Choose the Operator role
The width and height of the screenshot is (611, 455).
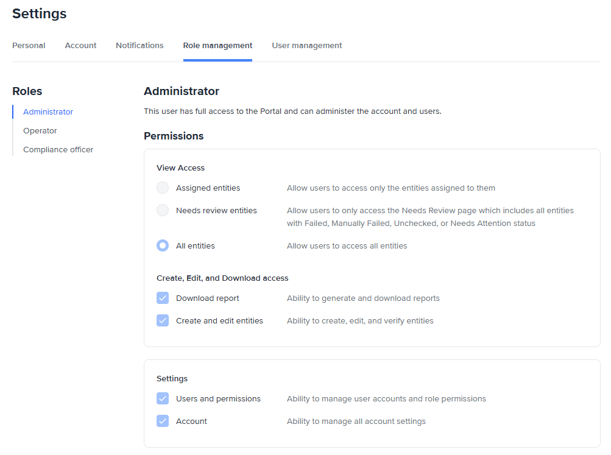point(40,131)
